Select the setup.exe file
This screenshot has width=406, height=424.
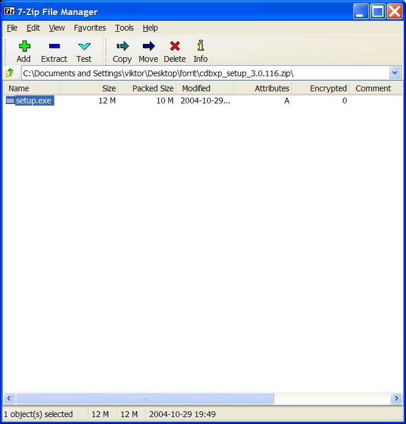point(34,101)
